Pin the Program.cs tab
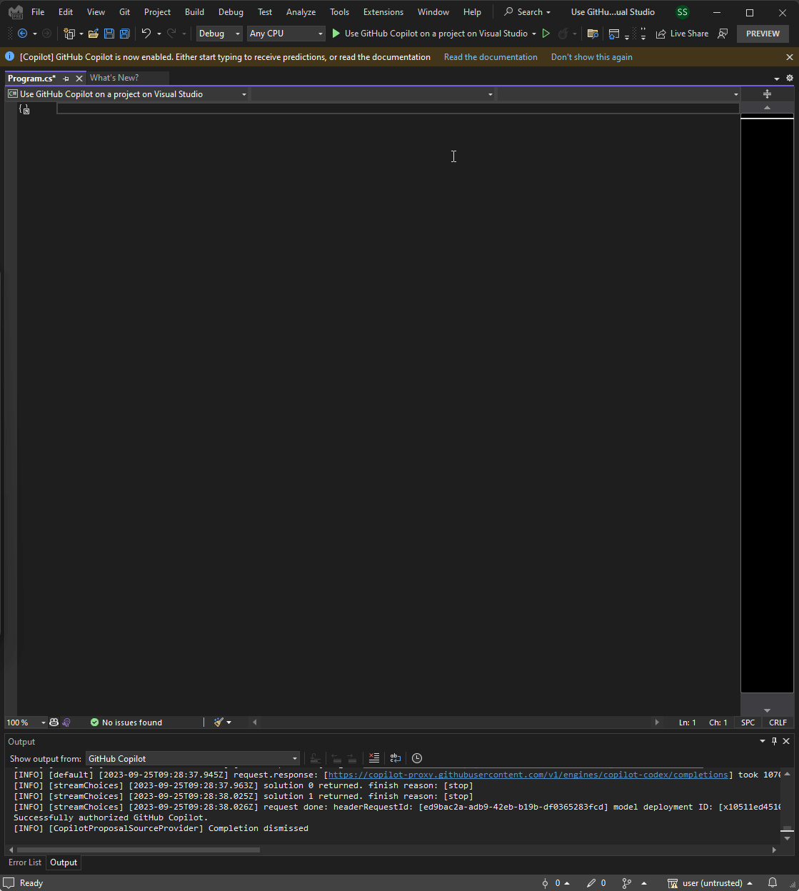Screen dimensions: 799x891 pos(66,78)
